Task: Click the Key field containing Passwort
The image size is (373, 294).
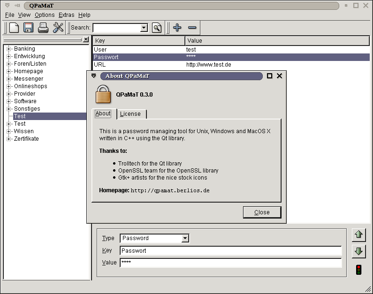Action: [x=231, y=251]
